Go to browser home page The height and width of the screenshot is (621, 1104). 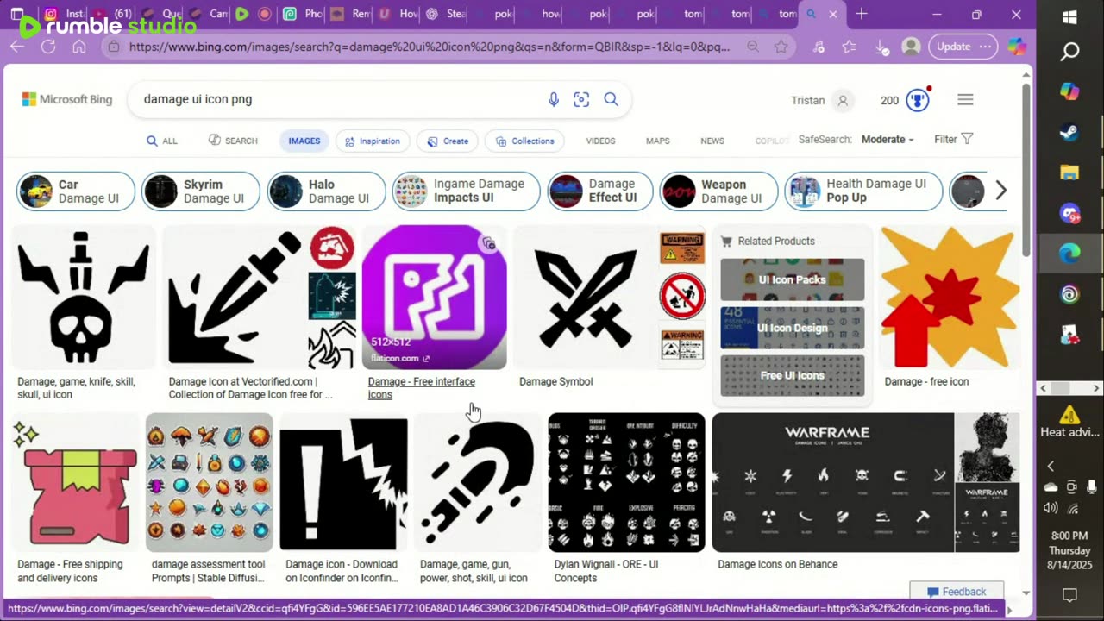[x=78, y=47]
